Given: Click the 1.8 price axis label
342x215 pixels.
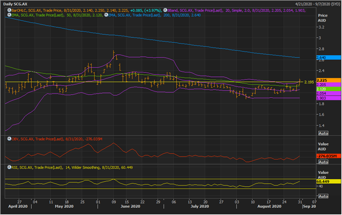Looking at the screenshot, I should click(321, 104).
